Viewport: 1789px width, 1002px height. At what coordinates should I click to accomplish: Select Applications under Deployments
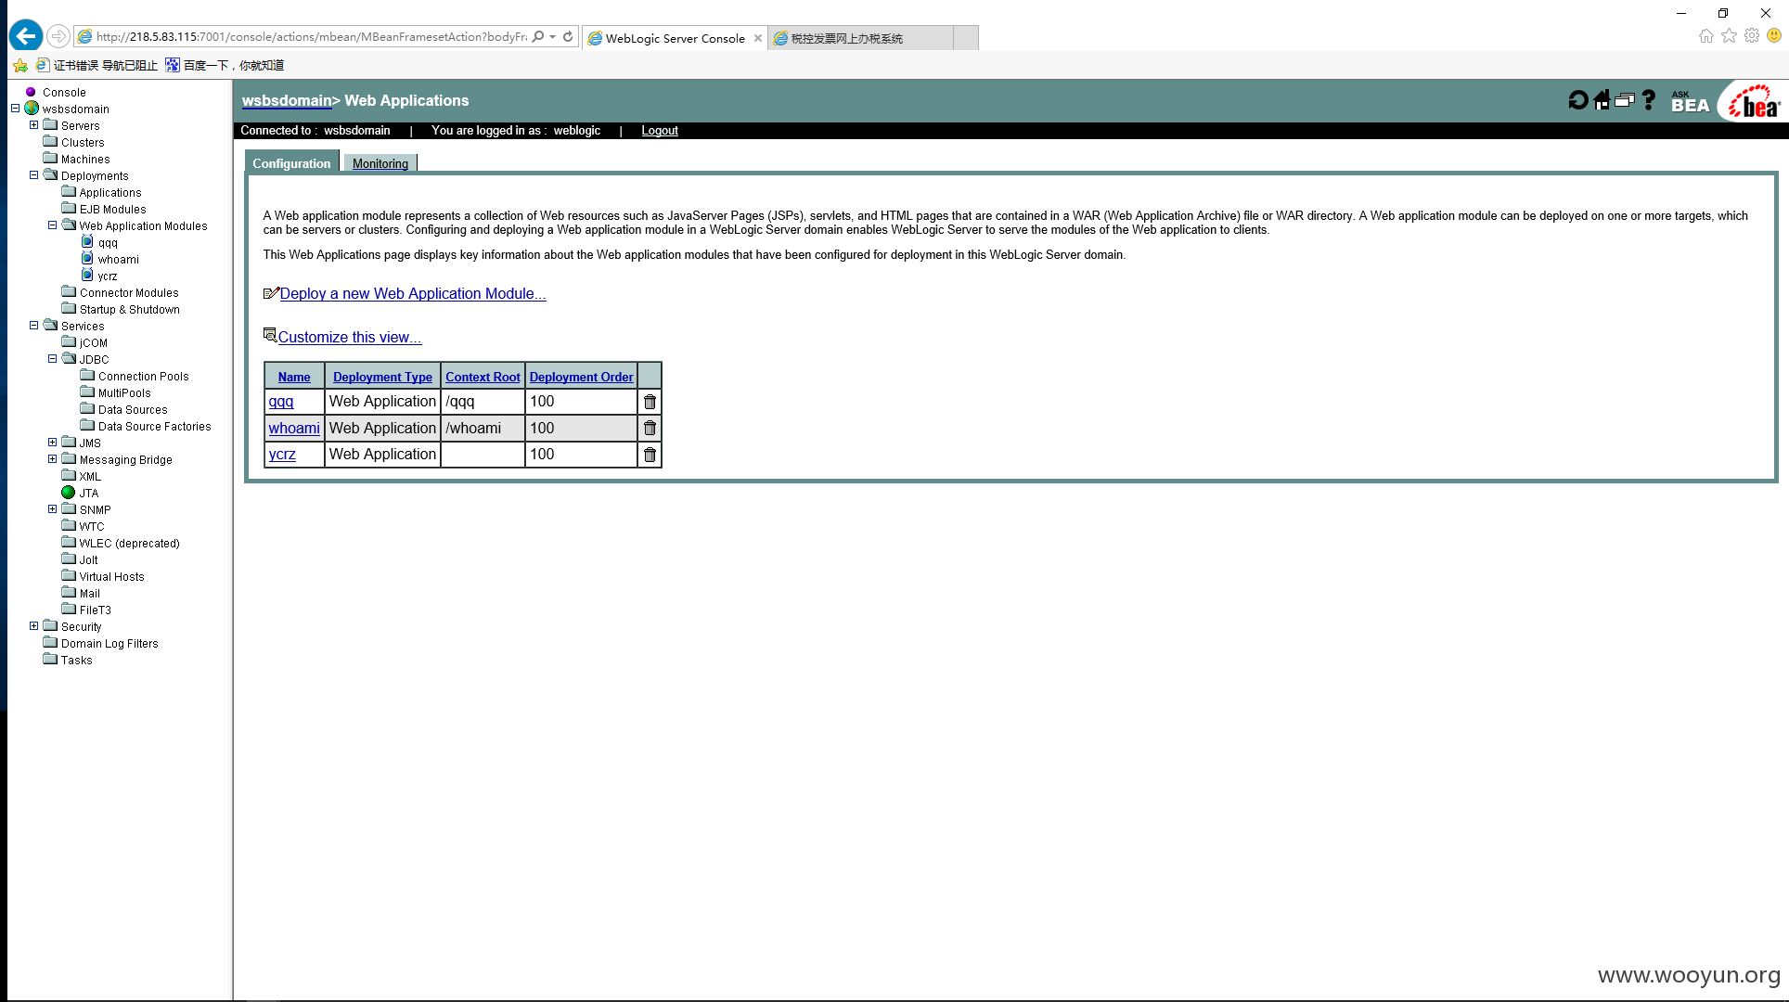coord(110,192)
